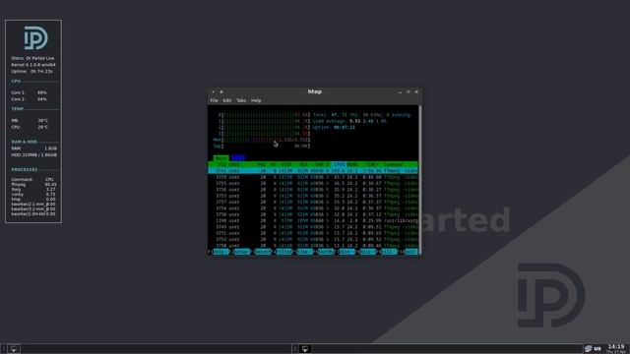Viewport: 630px width, 354px height.
Task: Click 'Core 1' value in Conky panel
Action: (x=41, y=92)
